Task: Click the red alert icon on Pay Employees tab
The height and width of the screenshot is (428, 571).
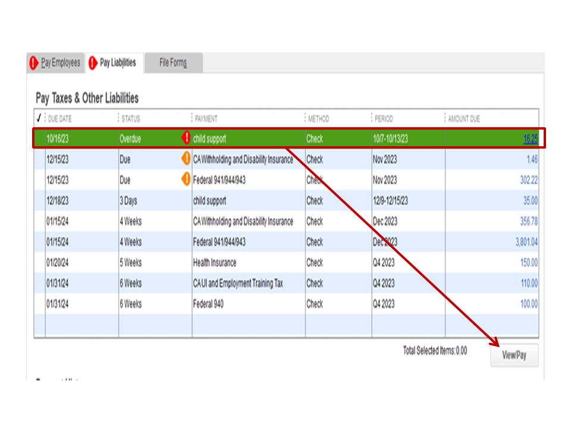Action: tap(34, 62)
